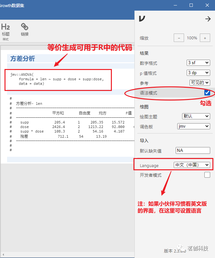
Task: Close the window
Action: [207, 5]
